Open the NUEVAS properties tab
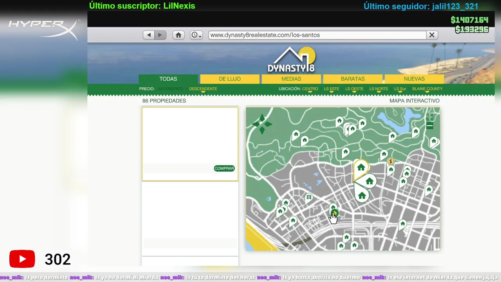Image resolution: width=501 pixels, height=282 pixels. 414,79
